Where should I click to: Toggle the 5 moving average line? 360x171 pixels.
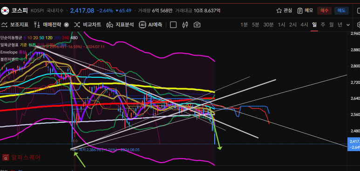click(25, 38)
